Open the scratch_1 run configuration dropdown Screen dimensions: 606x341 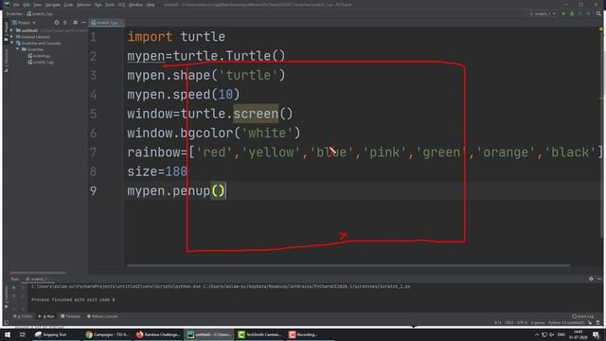543,14
